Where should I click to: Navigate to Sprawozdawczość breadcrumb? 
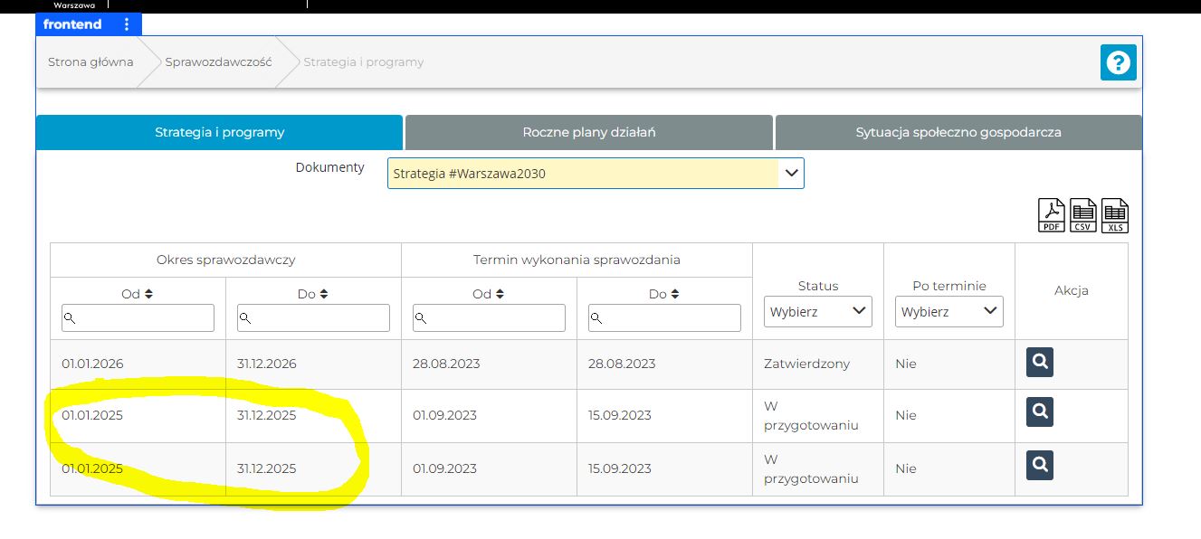click(x=218, y=62)
